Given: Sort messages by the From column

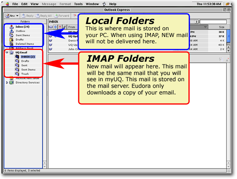Looking at the screenshot, I should tap(71, 27).
